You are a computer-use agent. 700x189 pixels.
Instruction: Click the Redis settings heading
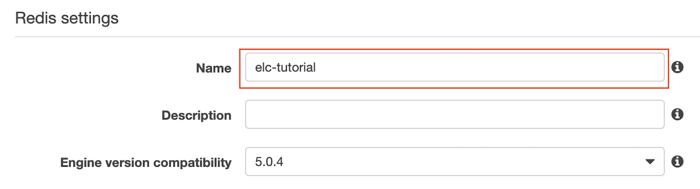[67, 18]
